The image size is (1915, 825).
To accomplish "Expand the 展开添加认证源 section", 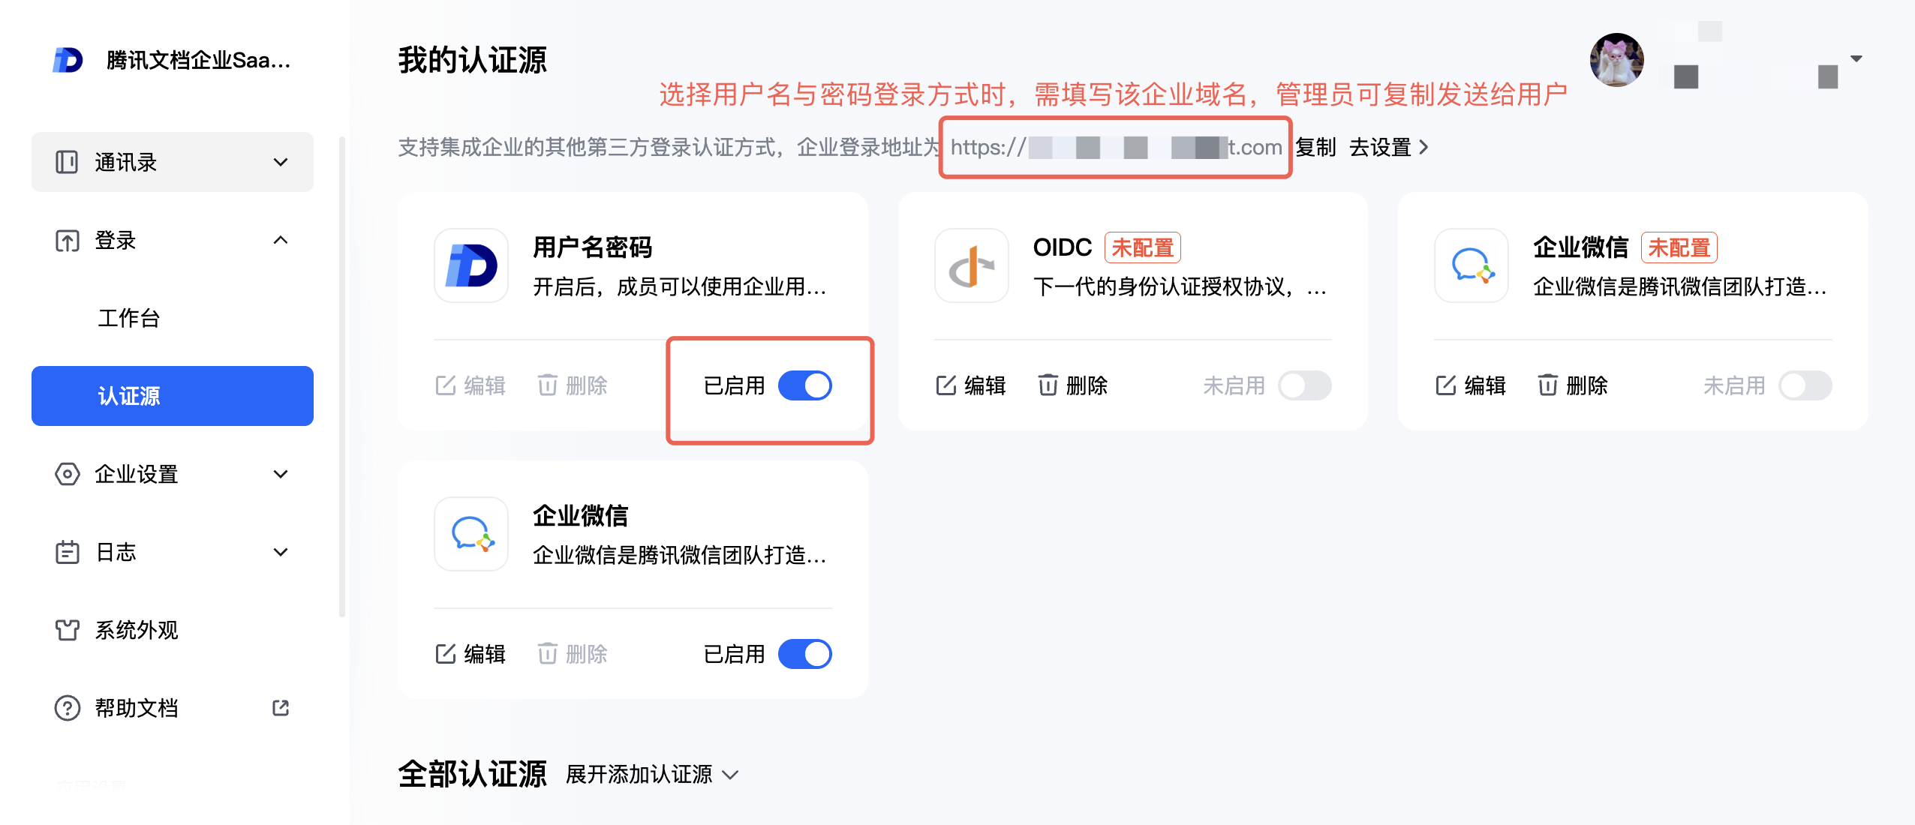I will pyautogui.click(x=651, y=774).
